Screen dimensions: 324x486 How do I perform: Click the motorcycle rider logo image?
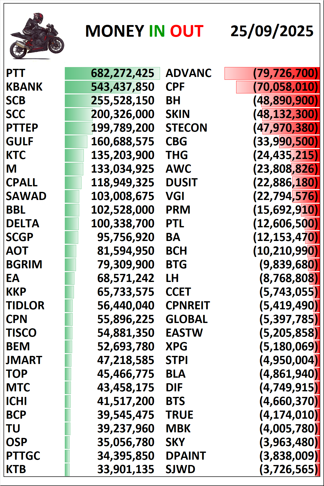coord(37,36)
